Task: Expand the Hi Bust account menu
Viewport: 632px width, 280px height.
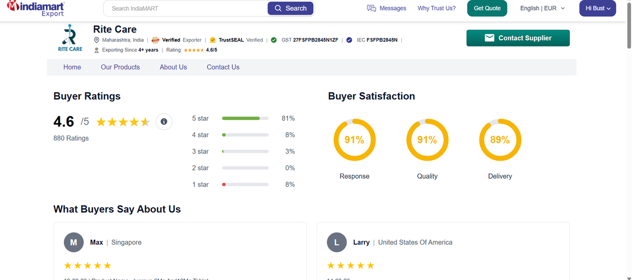Action: tap(597, 8)
